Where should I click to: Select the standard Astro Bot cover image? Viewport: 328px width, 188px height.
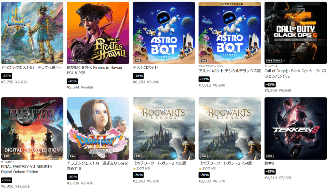point(164,33)
